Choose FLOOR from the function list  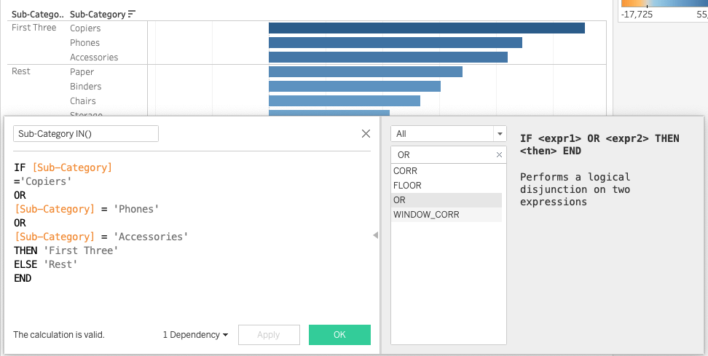[x=407, y=186]
